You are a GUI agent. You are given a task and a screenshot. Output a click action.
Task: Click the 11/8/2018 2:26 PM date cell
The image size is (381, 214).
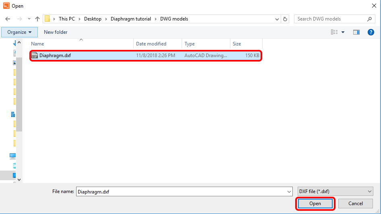tap(155, 56)
